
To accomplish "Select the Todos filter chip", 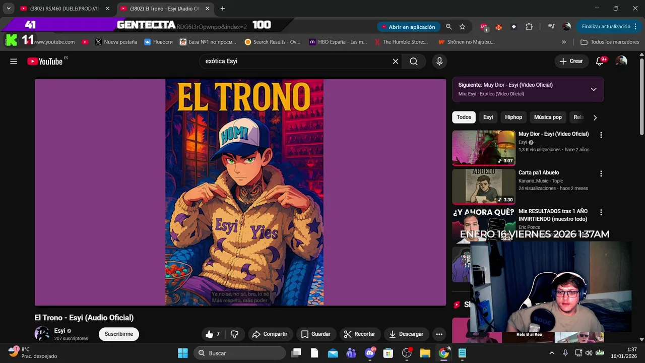I will pos(464,117).
